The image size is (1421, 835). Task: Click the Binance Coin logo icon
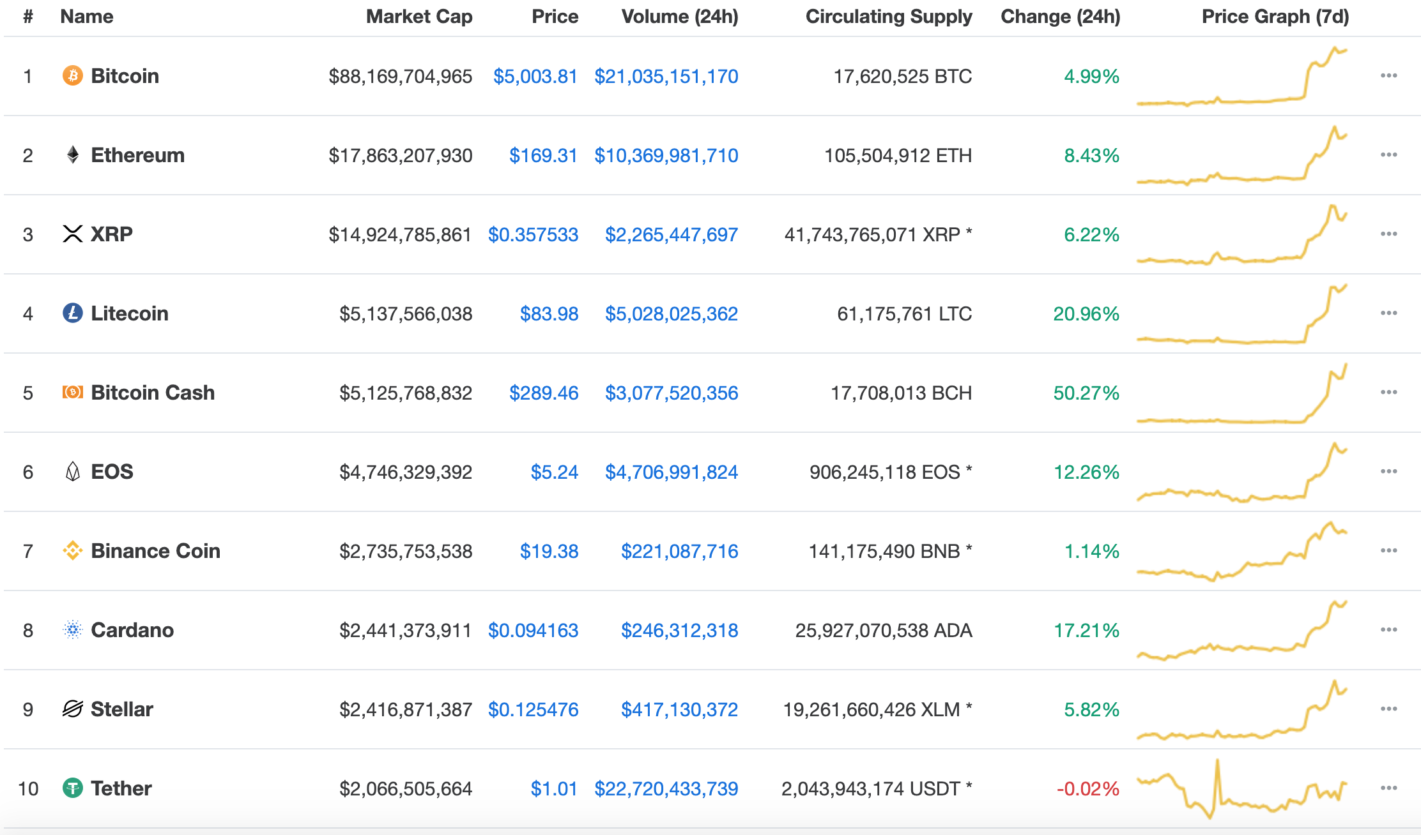[73, 550]
